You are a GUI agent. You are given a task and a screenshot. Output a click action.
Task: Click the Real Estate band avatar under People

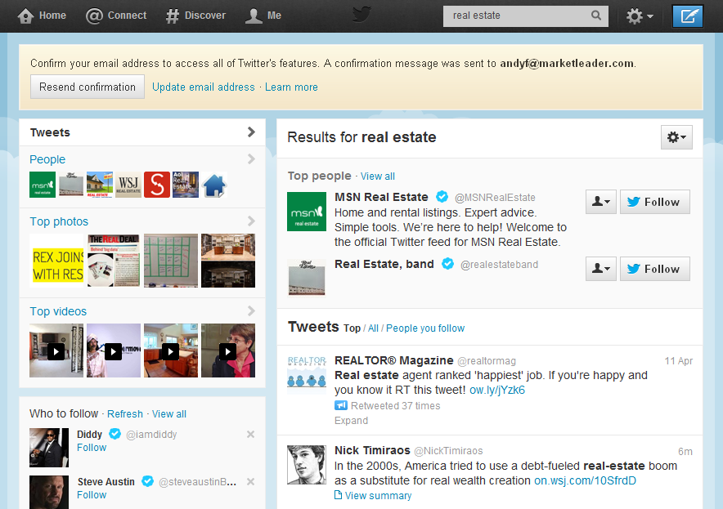[71, 185]
